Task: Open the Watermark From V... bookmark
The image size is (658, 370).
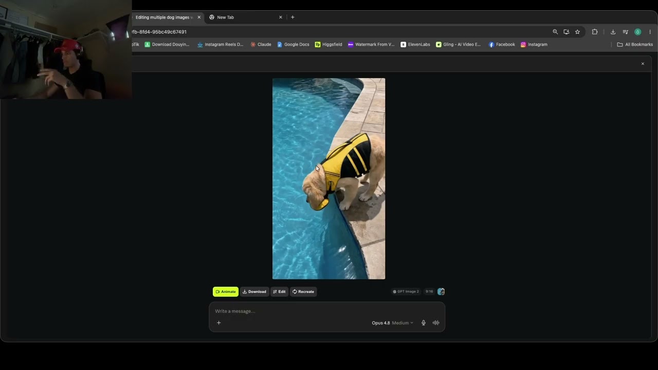Action: point(371,45)
